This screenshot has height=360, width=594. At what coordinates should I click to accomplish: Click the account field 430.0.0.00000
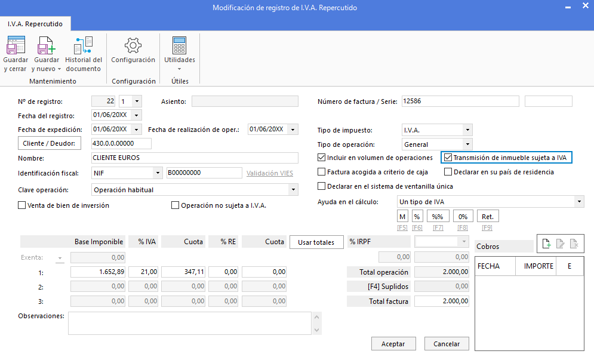point(121,143)
